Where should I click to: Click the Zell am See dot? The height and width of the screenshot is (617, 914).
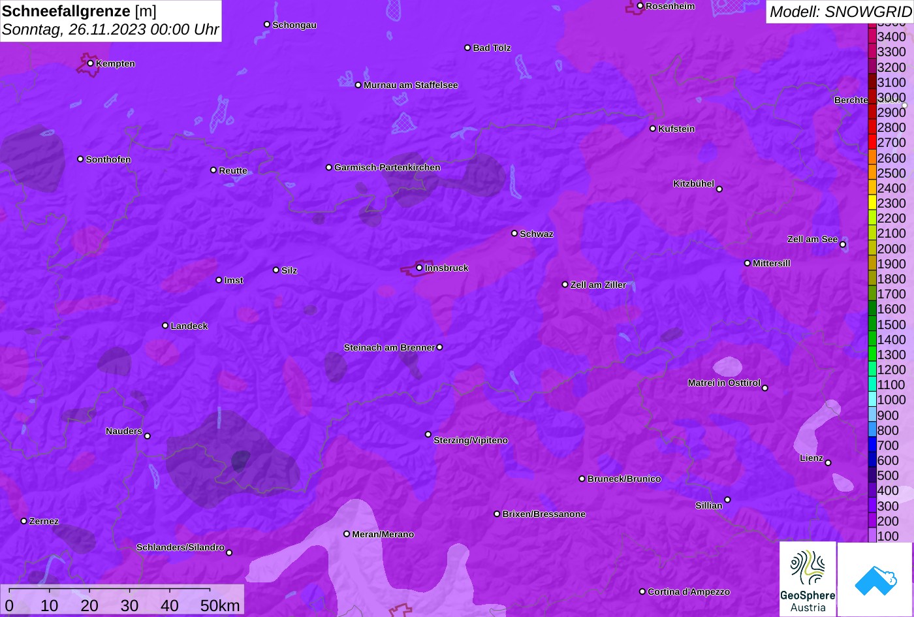843,245
